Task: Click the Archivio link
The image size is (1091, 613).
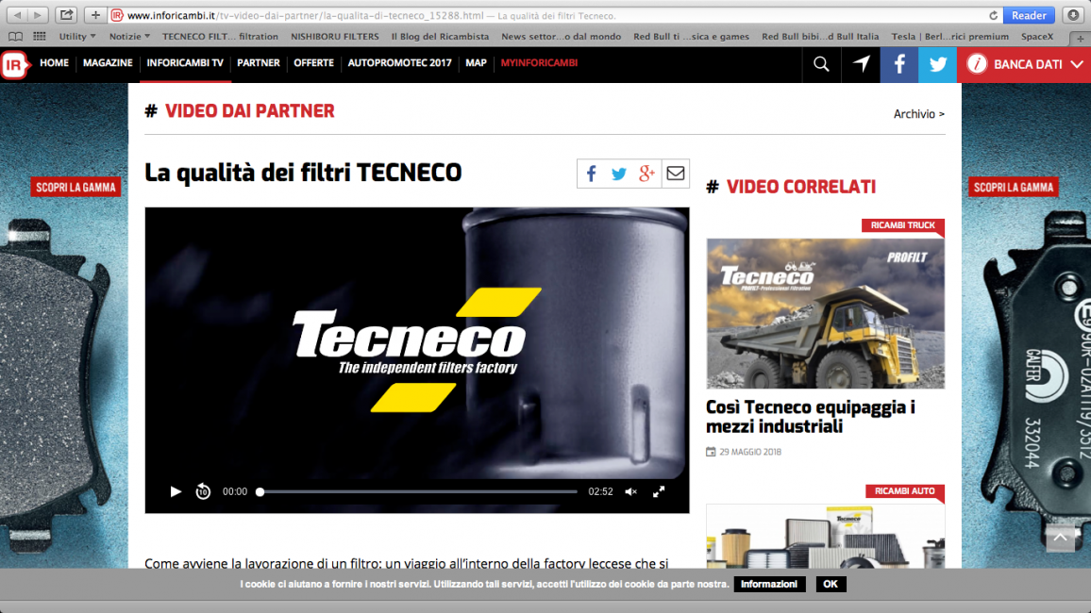Action: pos(918,114)
